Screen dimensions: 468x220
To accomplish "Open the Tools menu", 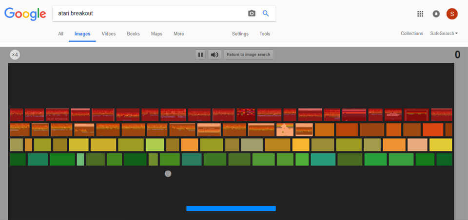I will pyautogui.click(x=265, y=34).
